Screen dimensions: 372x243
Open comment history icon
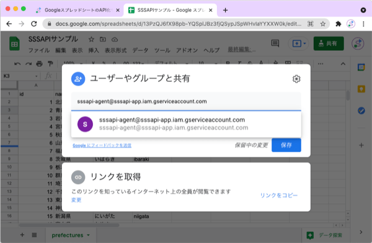coord(275,43)
